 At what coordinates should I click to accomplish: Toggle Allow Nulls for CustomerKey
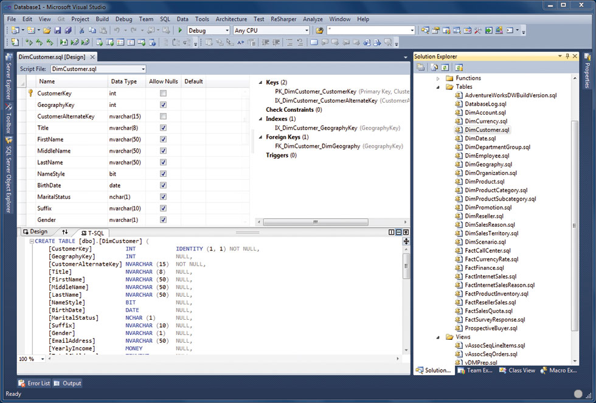163,94
